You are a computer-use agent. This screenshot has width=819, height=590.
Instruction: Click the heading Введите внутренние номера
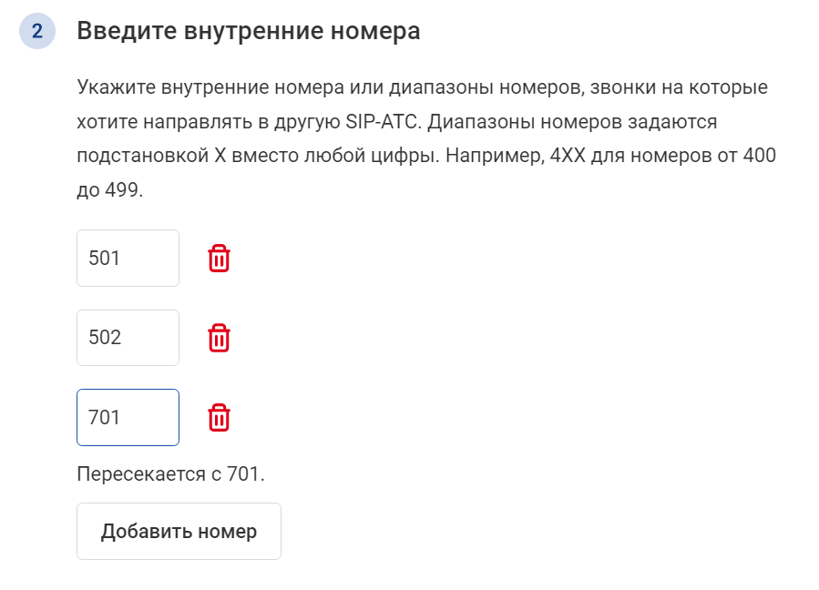coord(249,31)
